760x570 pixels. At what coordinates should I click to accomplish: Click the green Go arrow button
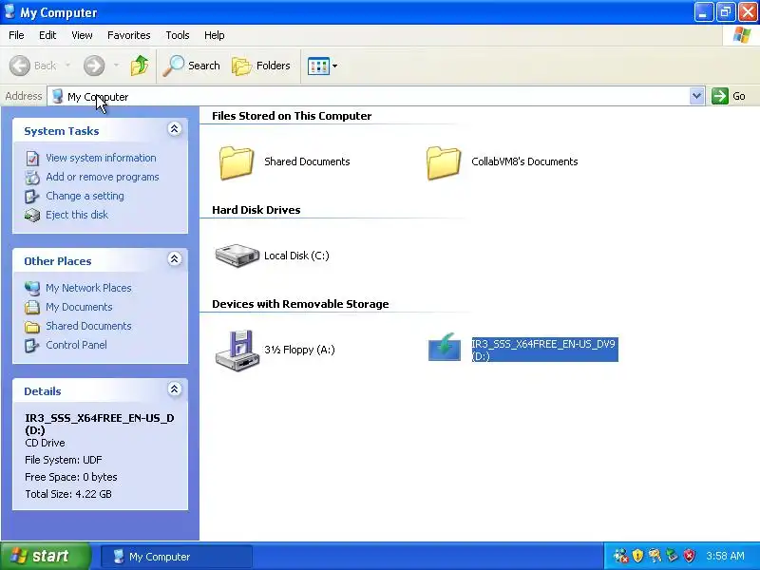[720, 96]
